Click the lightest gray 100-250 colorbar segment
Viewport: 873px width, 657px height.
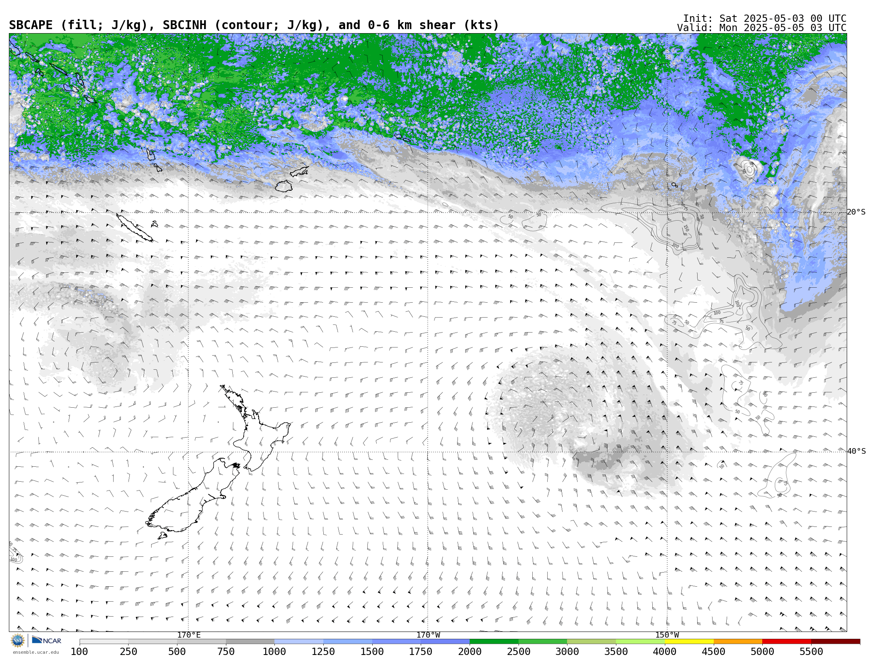(x=104, y=642)
